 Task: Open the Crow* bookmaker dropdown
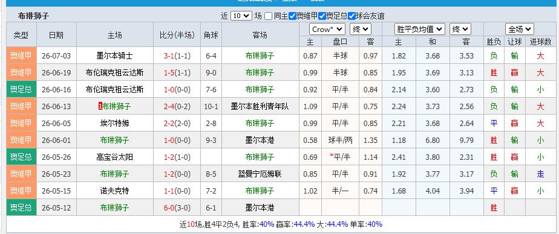point(327,29)
